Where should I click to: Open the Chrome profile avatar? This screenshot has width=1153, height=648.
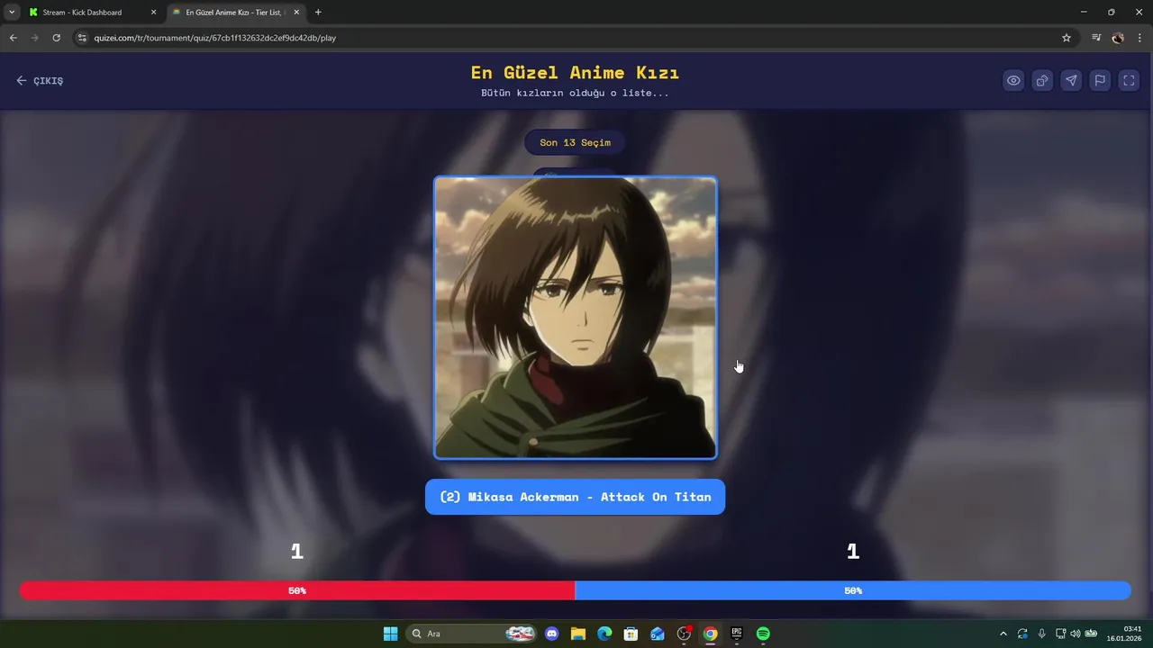(x=1118, y=38)
